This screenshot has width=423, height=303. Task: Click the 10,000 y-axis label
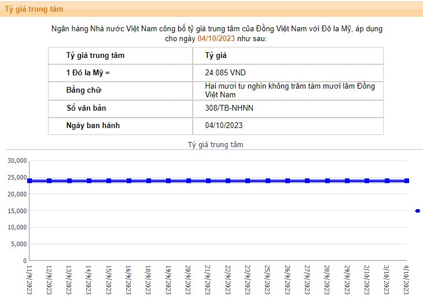17,227
